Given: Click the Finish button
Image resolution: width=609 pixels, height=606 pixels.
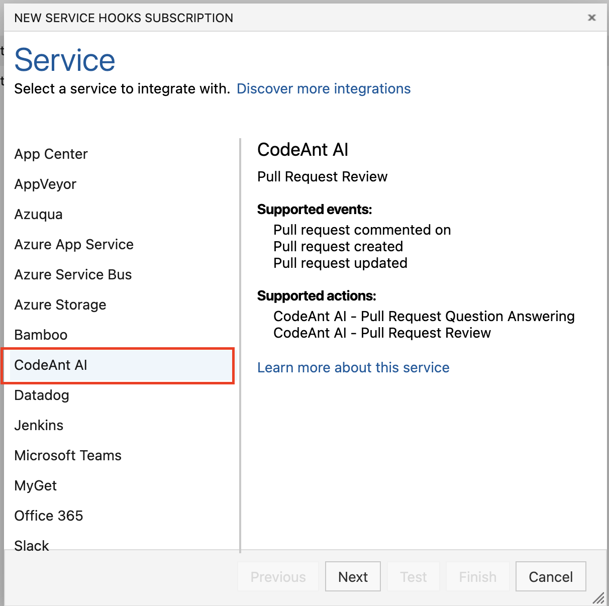Looking at the screenshot, I should click(x=477, y=576).
